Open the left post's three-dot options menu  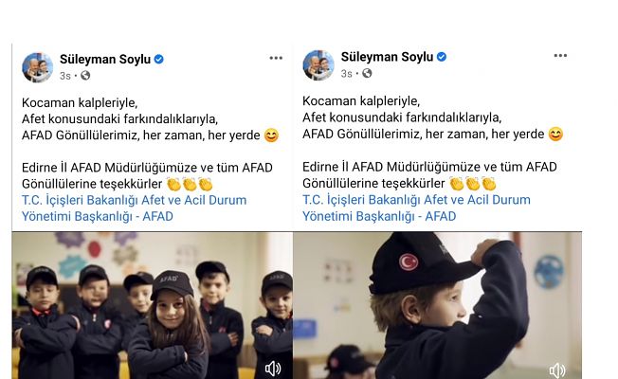(x=276, y=58)
